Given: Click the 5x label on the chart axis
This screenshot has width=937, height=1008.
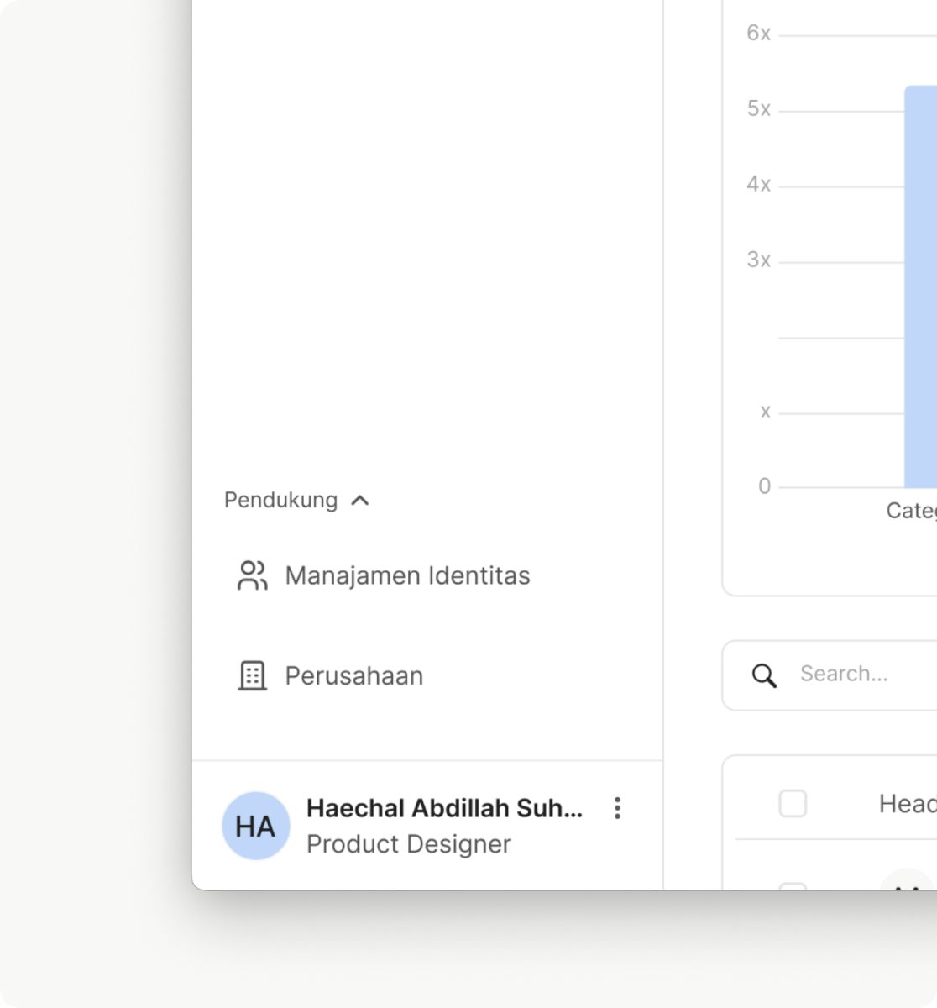Looking at the screenshot, I should (x=758, y=109).
